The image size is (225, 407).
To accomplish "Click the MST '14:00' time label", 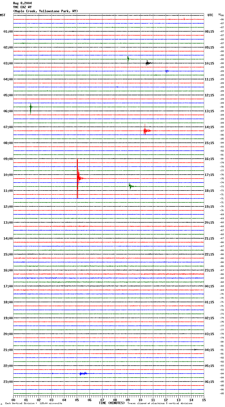I will point(8,239).
